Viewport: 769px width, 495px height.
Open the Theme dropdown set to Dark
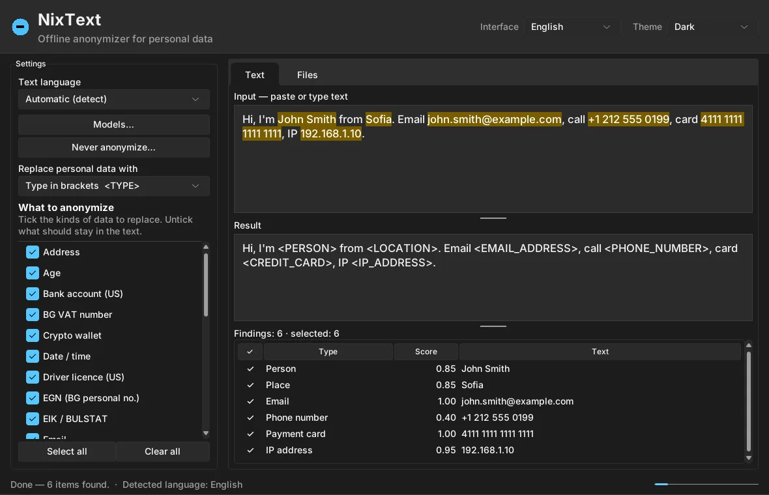[x=712, y=27]
